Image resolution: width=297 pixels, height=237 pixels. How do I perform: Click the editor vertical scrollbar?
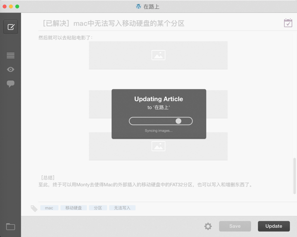click(x=295, y=176)
